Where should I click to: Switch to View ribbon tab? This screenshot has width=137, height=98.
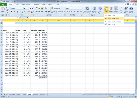coord(57,4)
